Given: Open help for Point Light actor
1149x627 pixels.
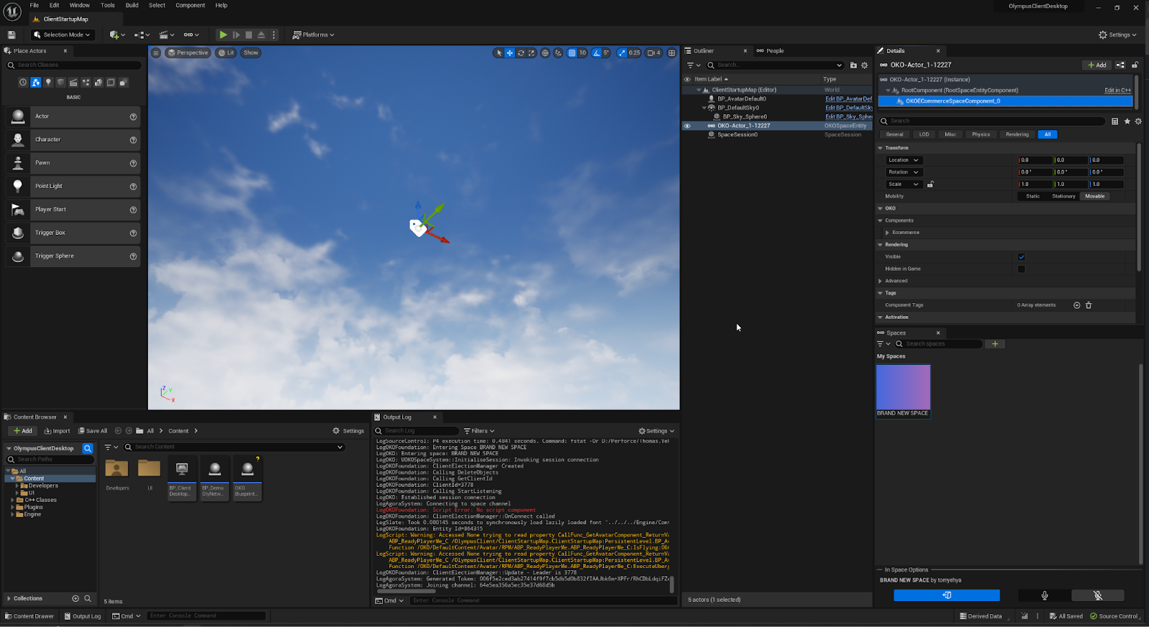Looking at the screenshot, I should [133, 187].
